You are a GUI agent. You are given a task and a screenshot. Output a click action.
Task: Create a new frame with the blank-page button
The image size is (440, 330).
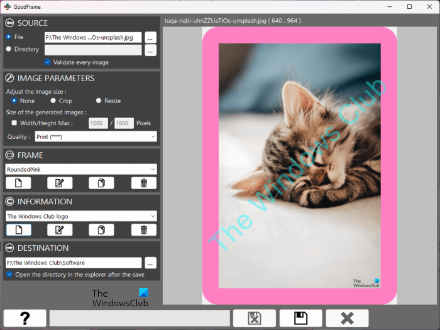tap(18, 183)
